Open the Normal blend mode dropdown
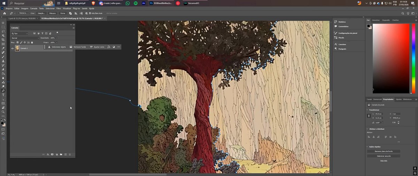 (25, 38)
